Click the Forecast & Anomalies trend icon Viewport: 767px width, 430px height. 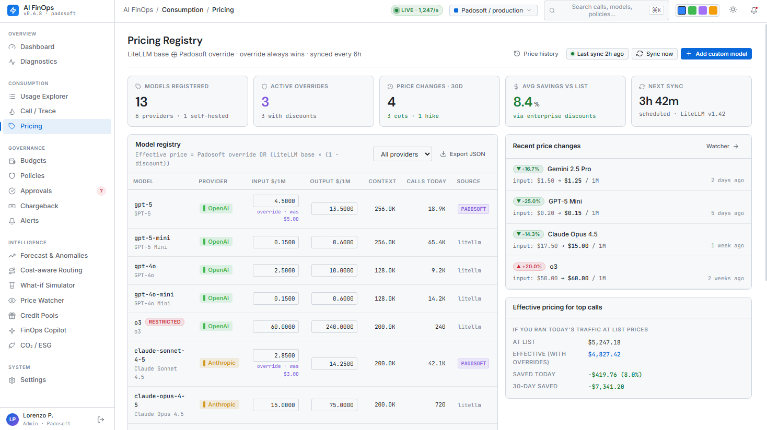pyautogui.click(x=12, y=256)
